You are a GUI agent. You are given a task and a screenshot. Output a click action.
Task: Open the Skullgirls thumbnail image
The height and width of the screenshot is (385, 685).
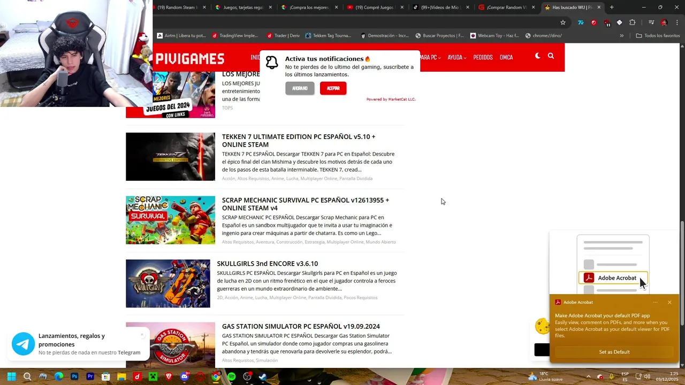[168, 283]
